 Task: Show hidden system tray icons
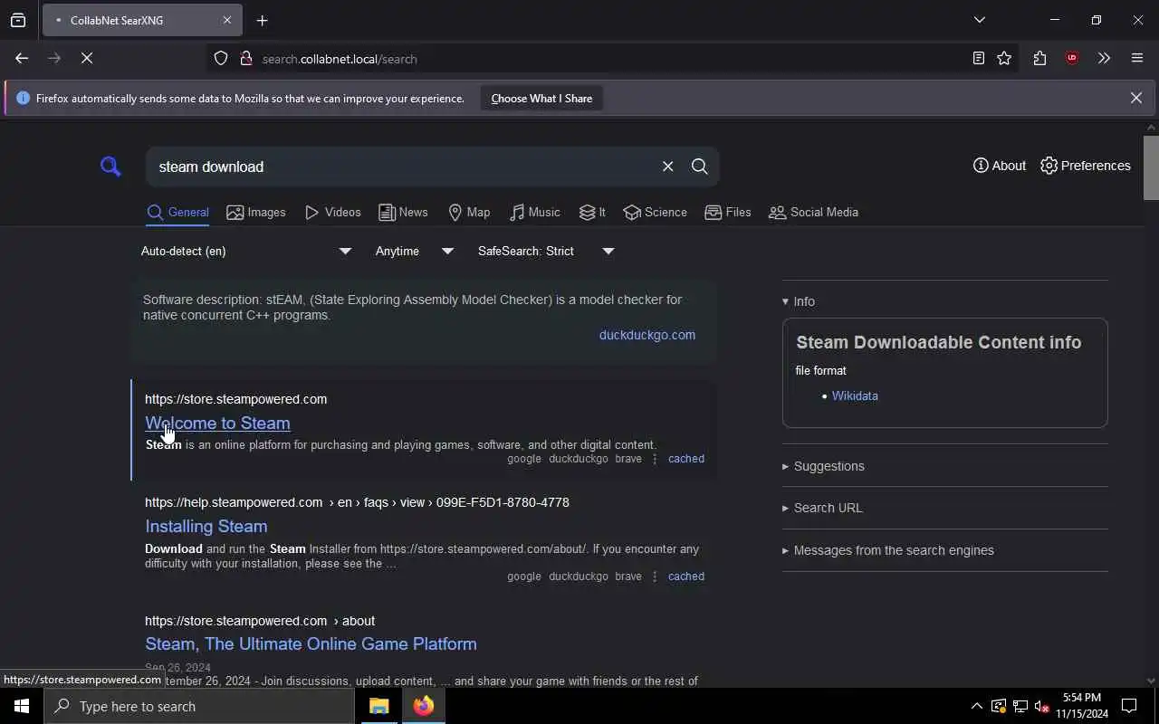coord(976,706)
